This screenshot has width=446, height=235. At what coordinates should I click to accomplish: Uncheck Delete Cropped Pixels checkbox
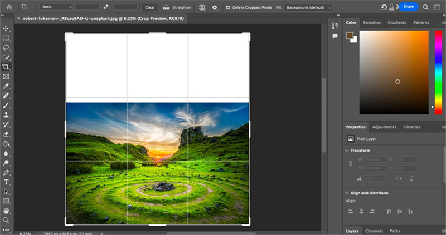coord(227,8)
